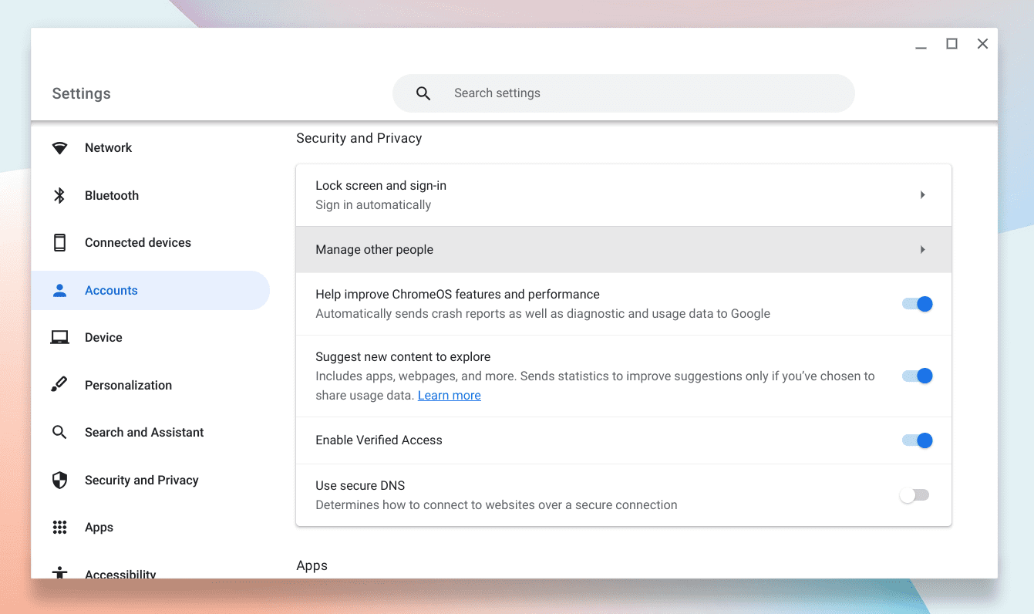The image size is (1034, 614).
Task: Click the Security and Privacy shield icon
Action: [x=59, y=481]
